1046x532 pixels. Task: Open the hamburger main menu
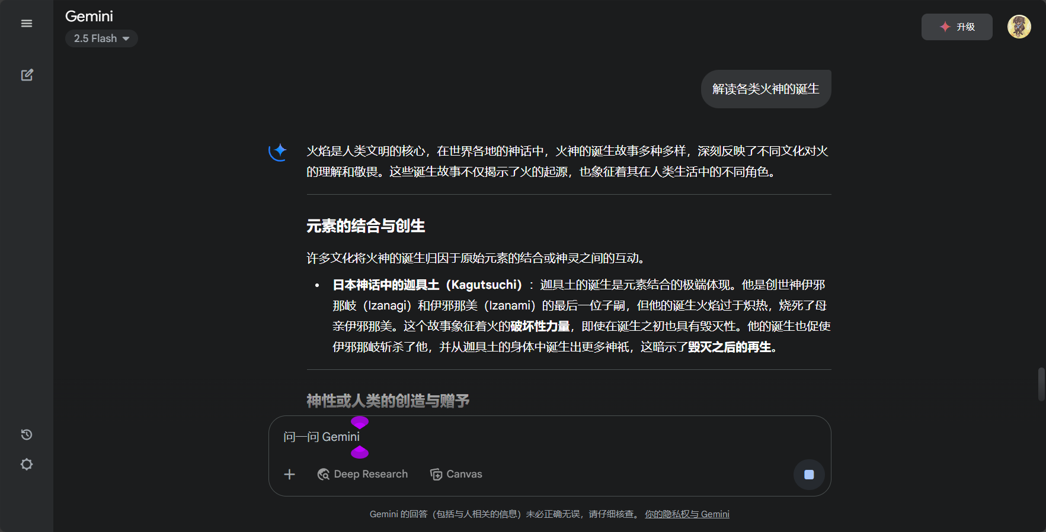(x=27, y=24)
